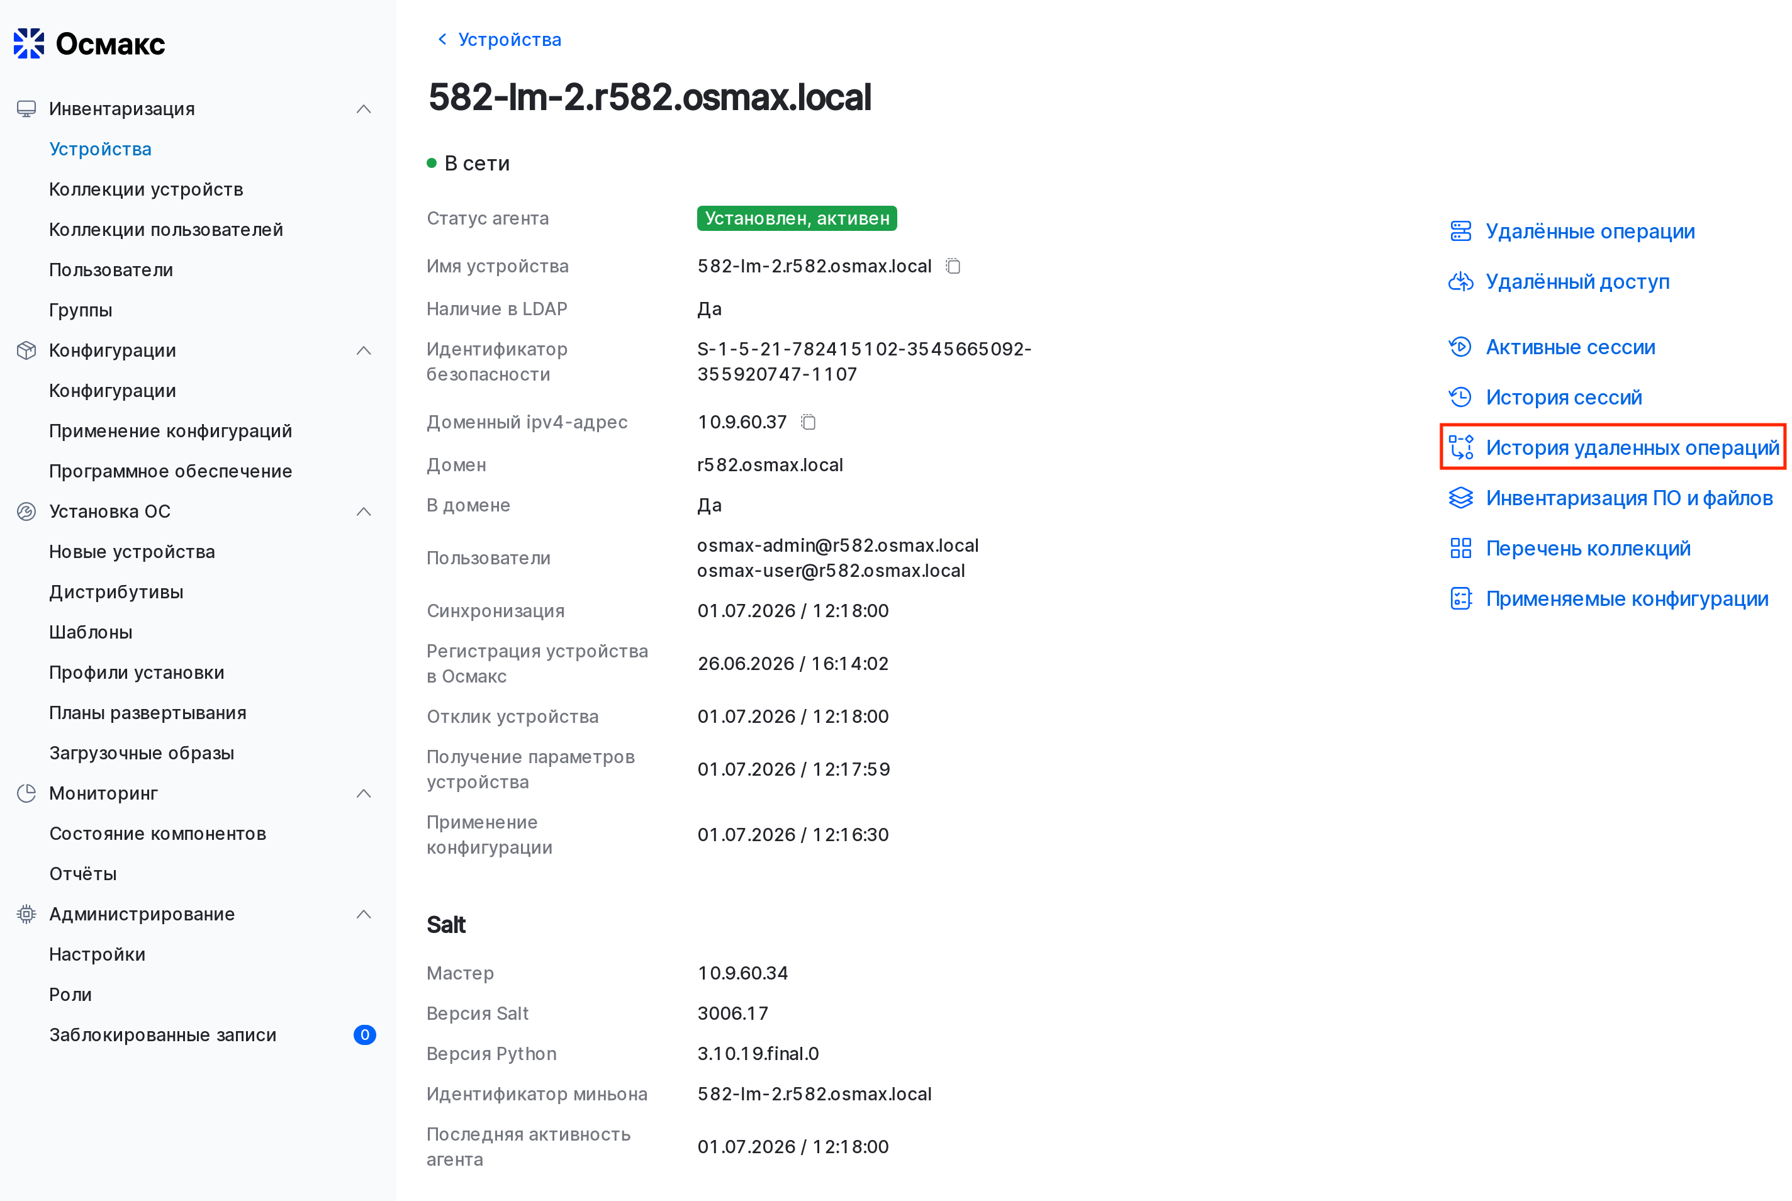Viewport: 1792px width, 1201px height.
Task: Click the Конфигурации cube icon
Action: click(x=26, y=350)
